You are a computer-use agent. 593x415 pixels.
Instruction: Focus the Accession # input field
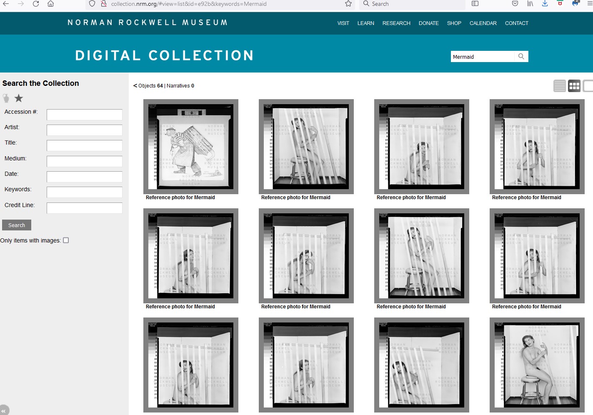pos(85,115)
